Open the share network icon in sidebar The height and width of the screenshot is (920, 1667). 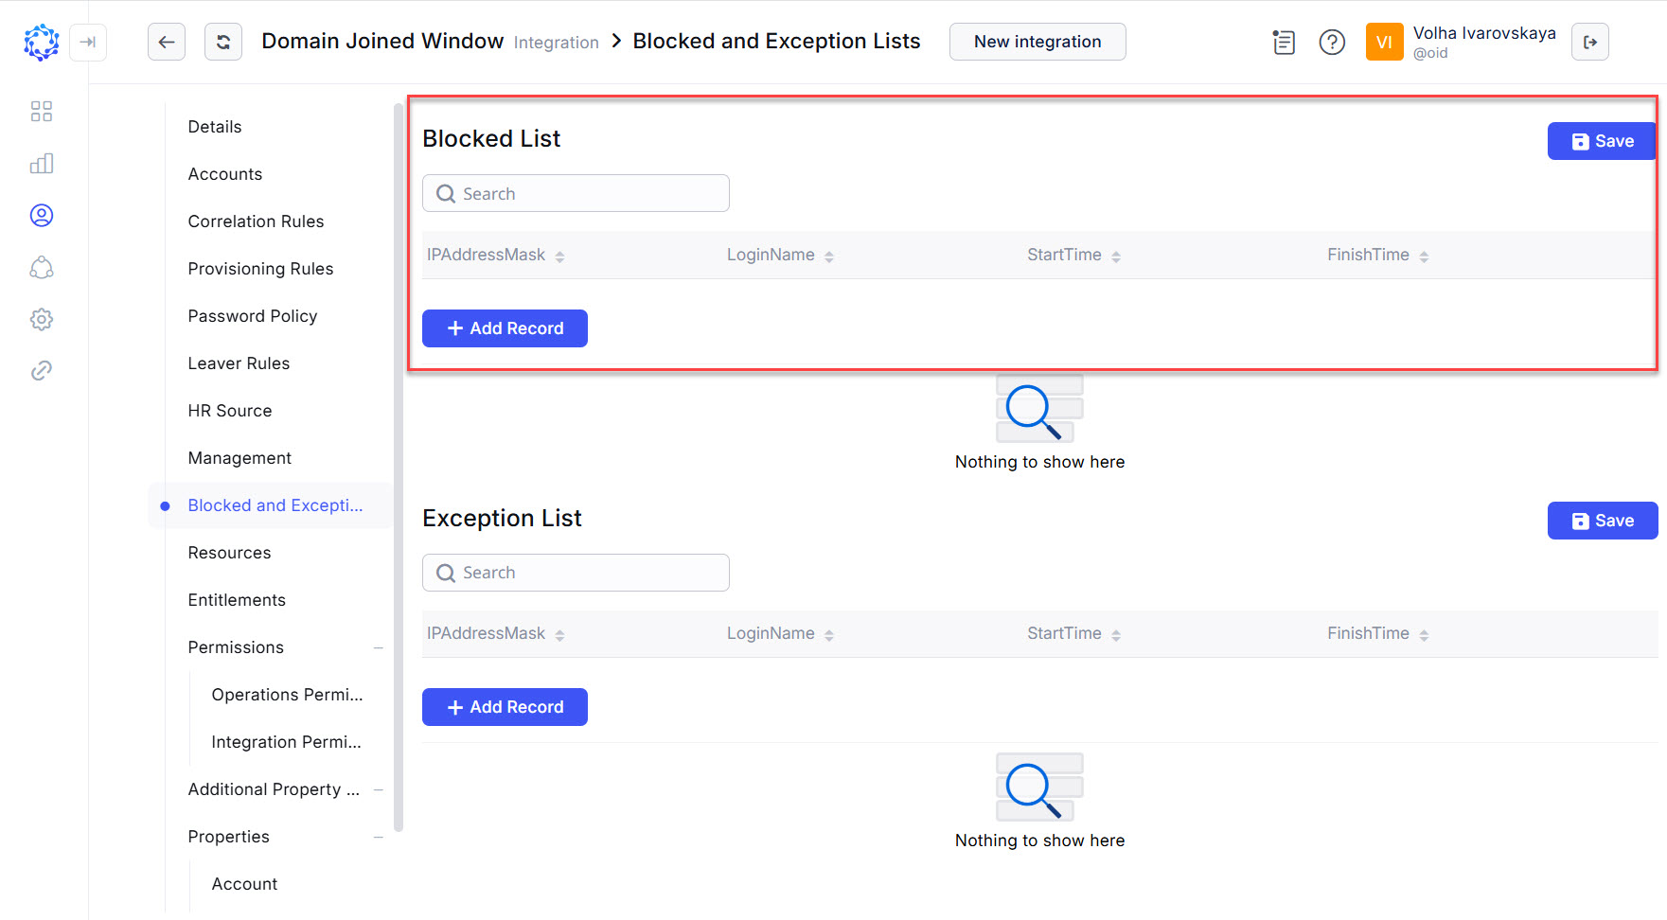click(x=42, y=267)
